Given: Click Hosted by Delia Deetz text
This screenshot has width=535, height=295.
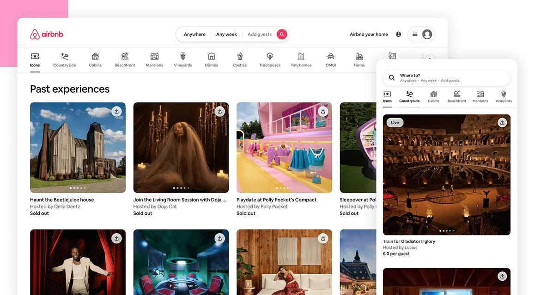Looking at the screenshot, I should (x=55, y=206).
